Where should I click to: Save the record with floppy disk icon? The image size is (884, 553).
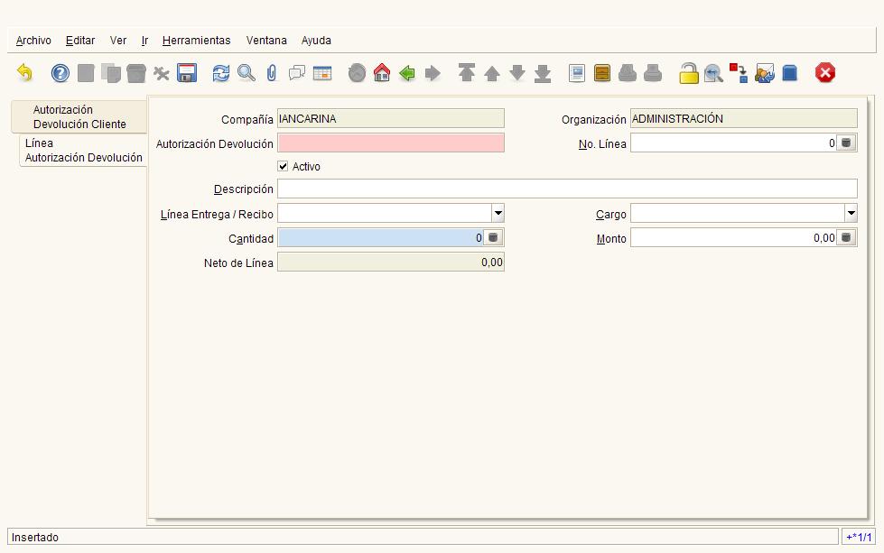pos(187,73)
